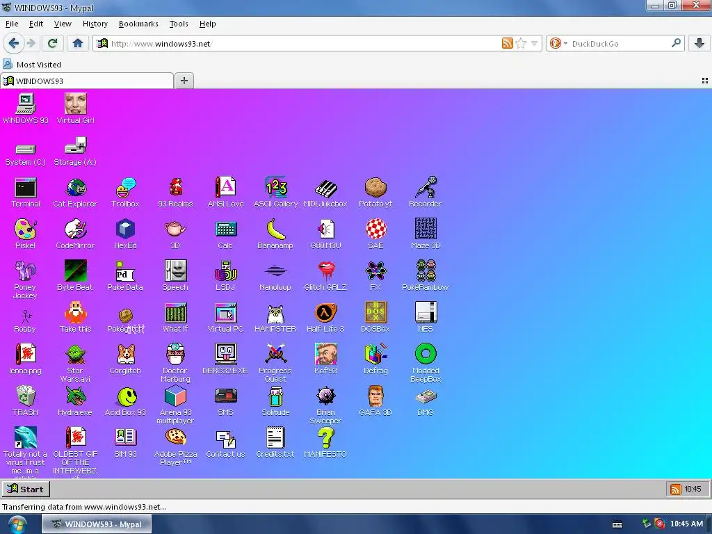The image size is (712, 534).
Task: Open the Tools menu
Action: 179,24
